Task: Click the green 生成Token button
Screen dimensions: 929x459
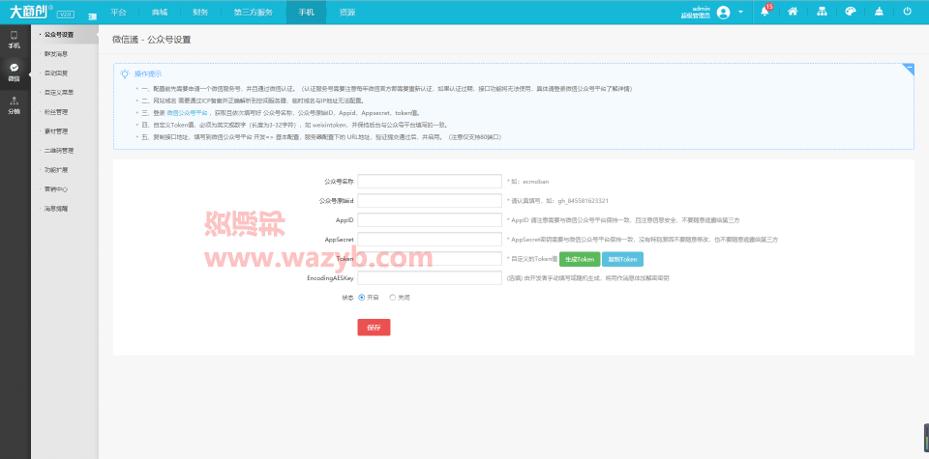Action: (x=580, y=259)
